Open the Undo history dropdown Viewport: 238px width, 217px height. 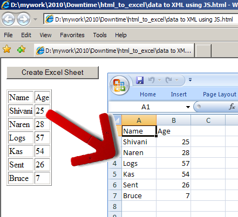pos(159,80)
